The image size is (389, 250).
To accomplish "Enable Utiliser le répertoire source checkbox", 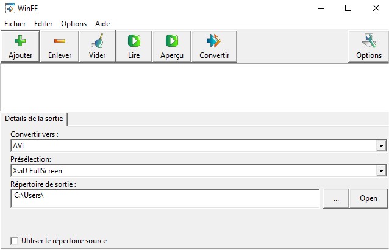I will pyautogui.click(x=14, y=241).
